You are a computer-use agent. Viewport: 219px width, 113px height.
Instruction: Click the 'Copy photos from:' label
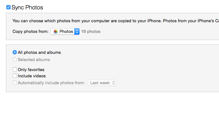[x=30, y=32]
